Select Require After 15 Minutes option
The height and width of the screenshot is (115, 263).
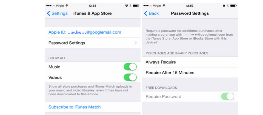coord(190,73)
